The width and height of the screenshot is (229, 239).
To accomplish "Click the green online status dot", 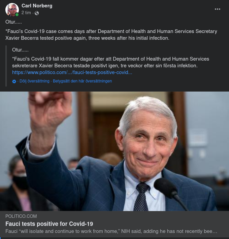I will coord(17,14).
